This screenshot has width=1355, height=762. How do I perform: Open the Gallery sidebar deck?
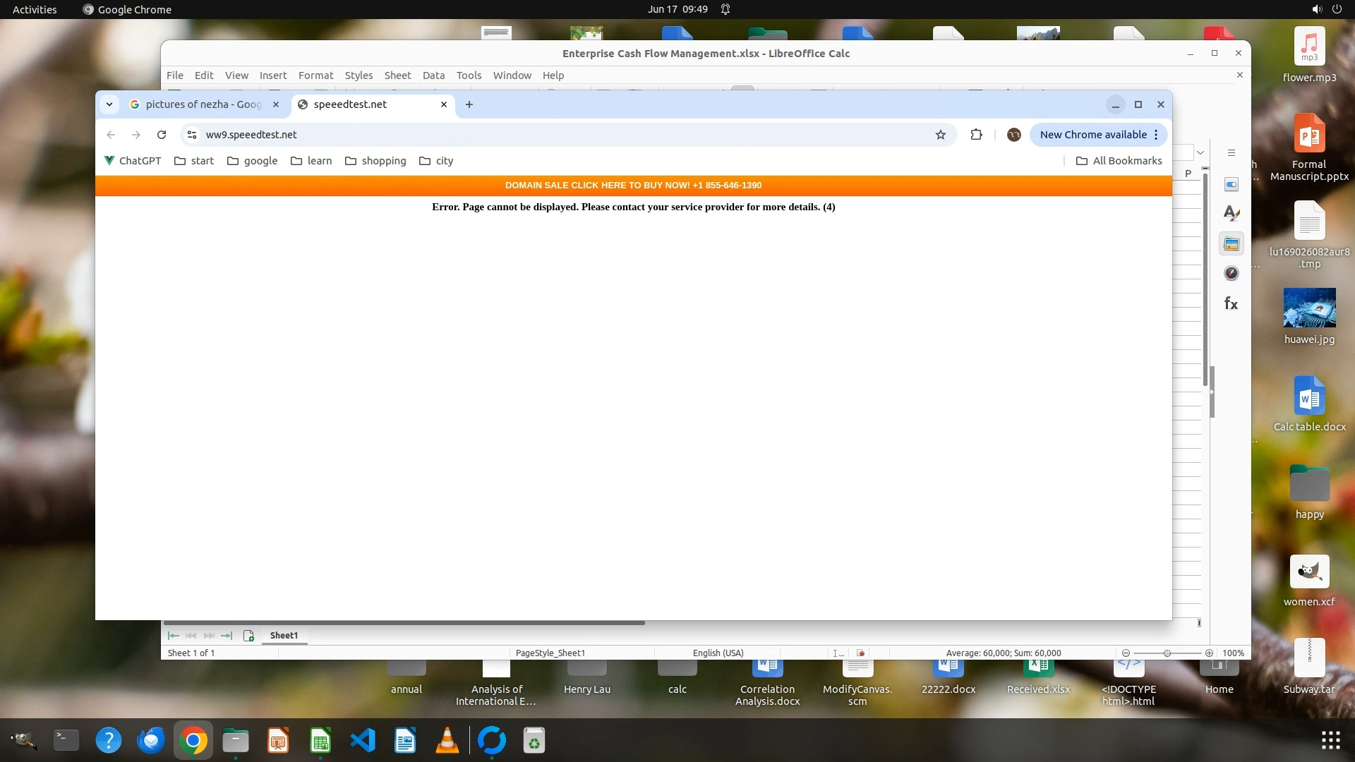pos(1231,244)
